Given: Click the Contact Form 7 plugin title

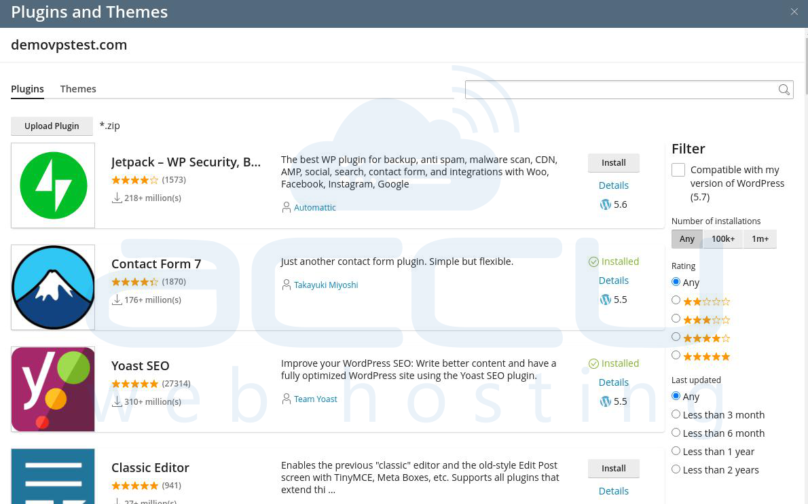Looking at the screenshot, I should (x=156, y=264).
